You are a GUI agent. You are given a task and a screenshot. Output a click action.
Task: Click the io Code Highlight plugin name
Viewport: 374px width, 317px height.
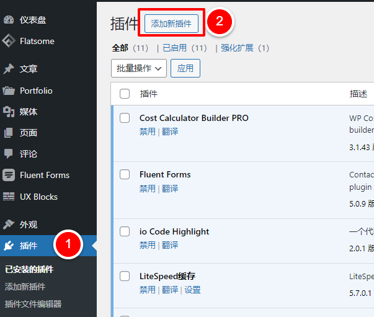coord(174,231)
